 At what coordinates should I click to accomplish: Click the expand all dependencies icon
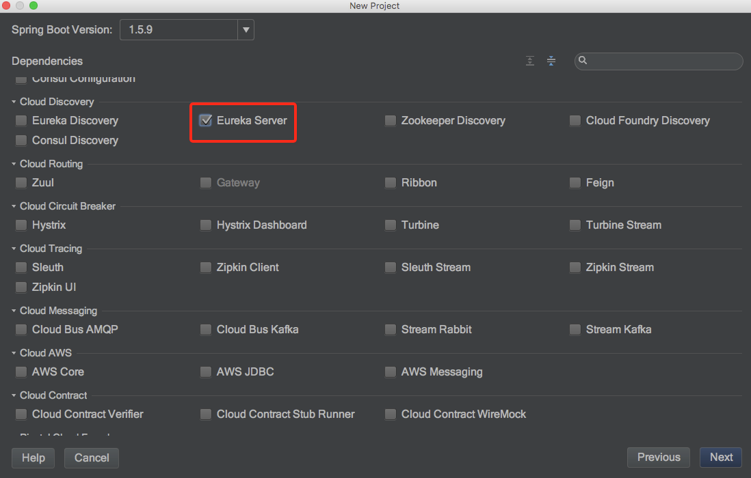[529, 61]
